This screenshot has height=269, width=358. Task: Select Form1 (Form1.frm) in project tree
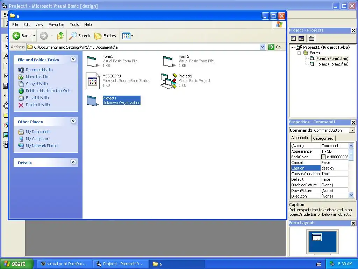tap(332, 58)
